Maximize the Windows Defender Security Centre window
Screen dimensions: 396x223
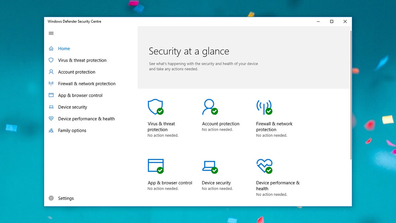(x=332, y=21)
